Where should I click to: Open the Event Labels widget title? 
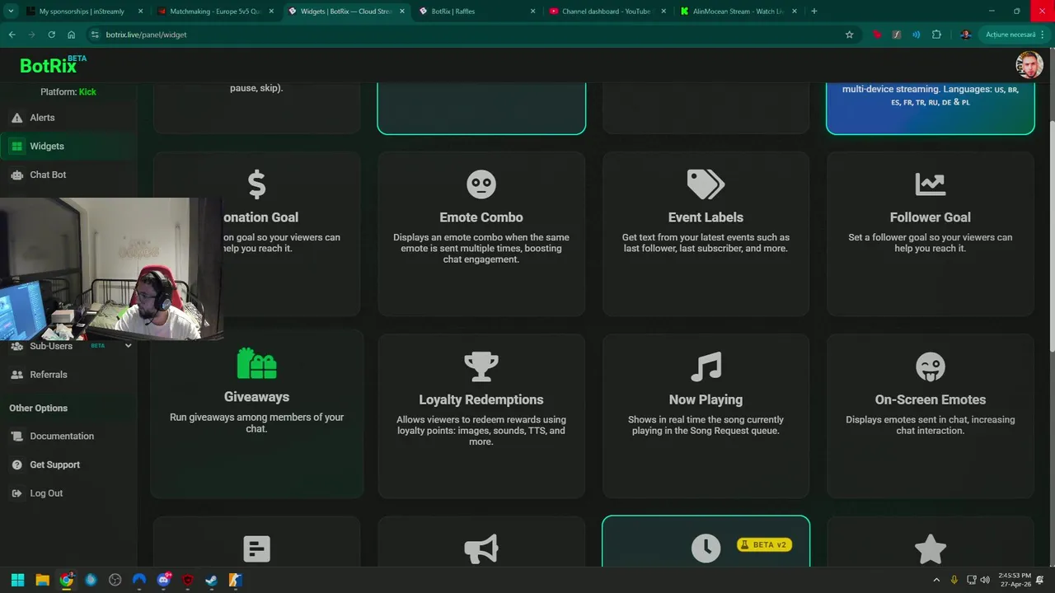(706, 217)
